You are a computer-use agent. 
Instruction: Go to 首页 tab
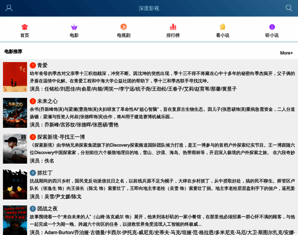(25, 35)
